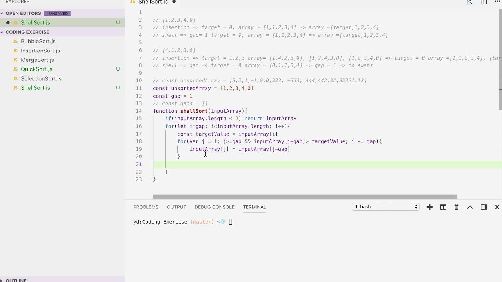Open changes icon in editor title bar

pyautogui.click(x=470, y=2)
